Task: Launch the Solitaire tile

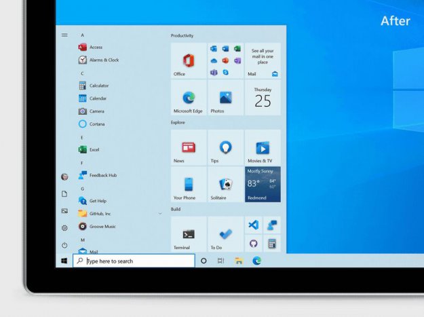Action: point(225,185)
